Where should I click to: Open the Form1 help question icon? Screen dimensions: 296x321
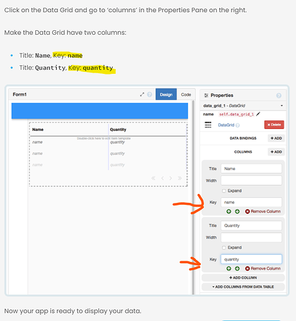tap(149, 94)
